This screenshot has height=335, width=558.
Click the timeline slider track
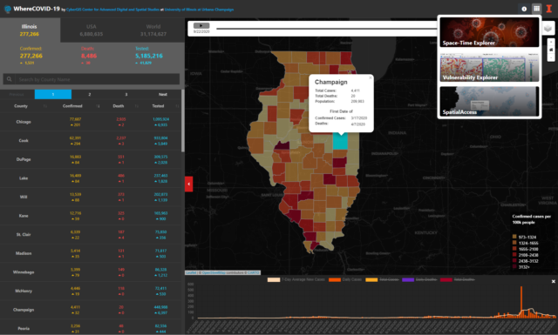[x=327, y=29]
